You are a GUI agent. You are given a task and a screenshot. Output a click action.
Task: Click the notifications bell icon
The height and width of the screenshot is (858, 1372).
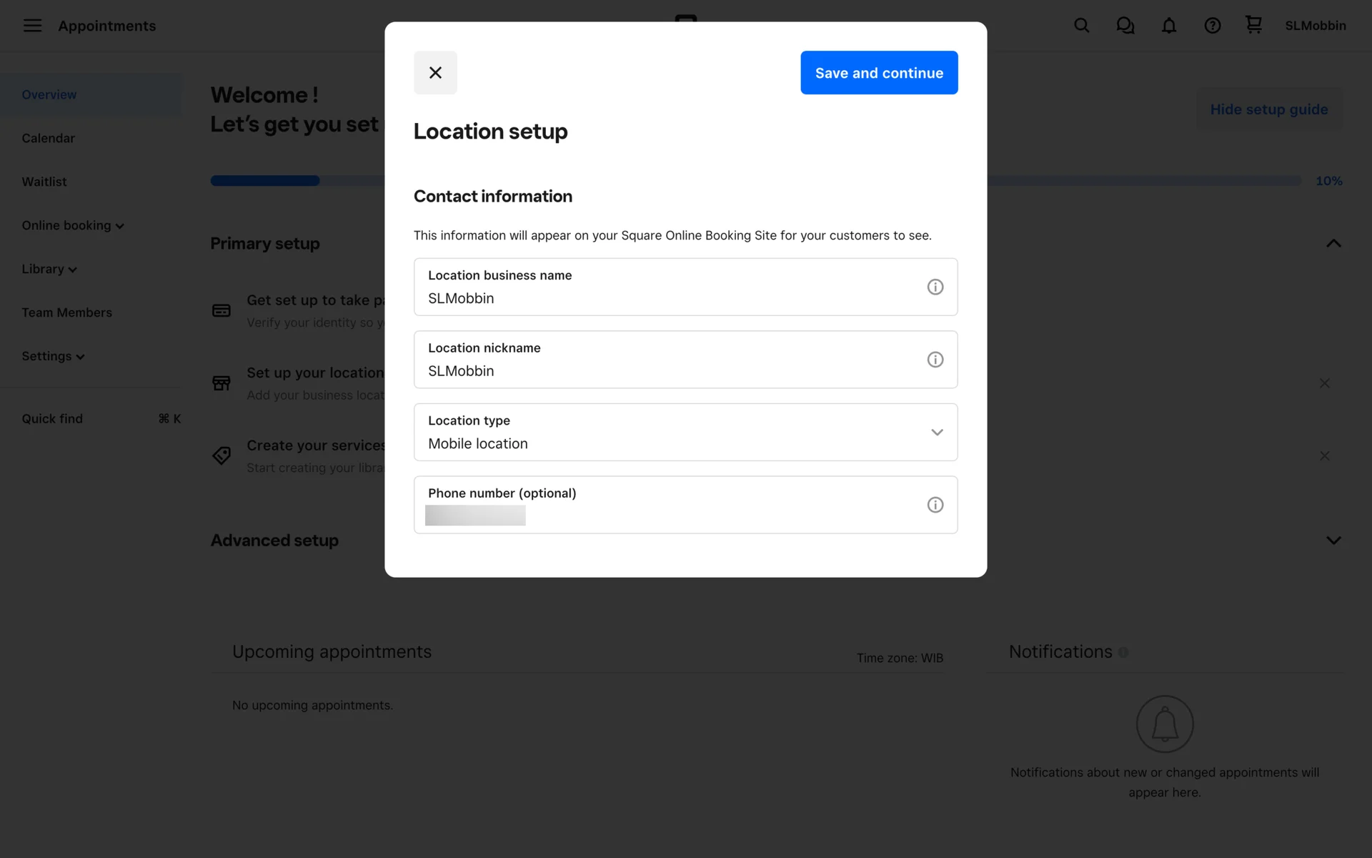tap(1168, 26)
